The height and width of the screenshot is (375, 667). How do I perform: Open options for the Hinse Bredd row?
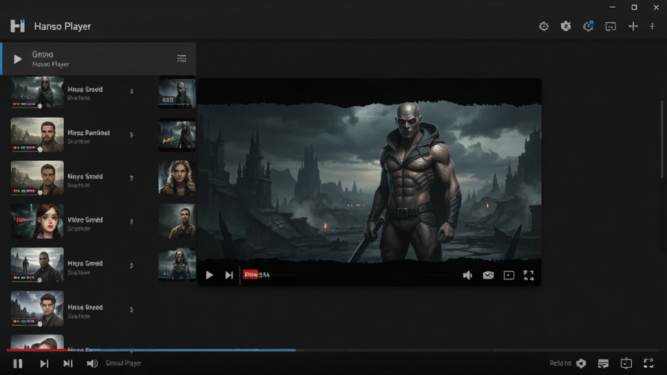(x=132, y=309)
